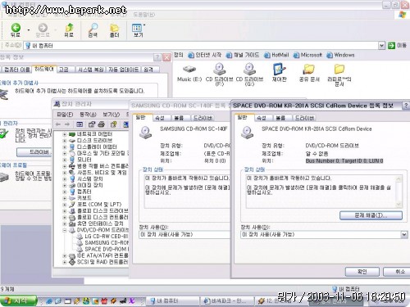Click the Internet Explorer quick launch icon
This screenshot has height=307, width=410.
(x=49, y=301)
